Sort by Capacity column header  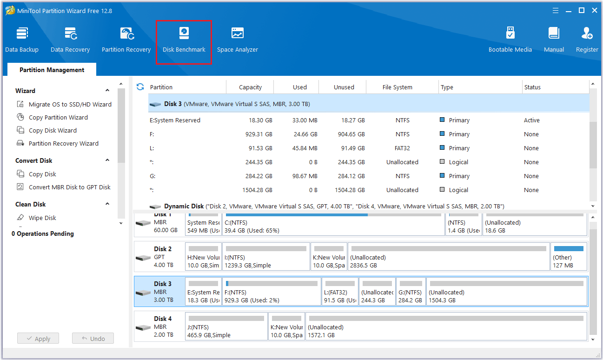[250, 87]
